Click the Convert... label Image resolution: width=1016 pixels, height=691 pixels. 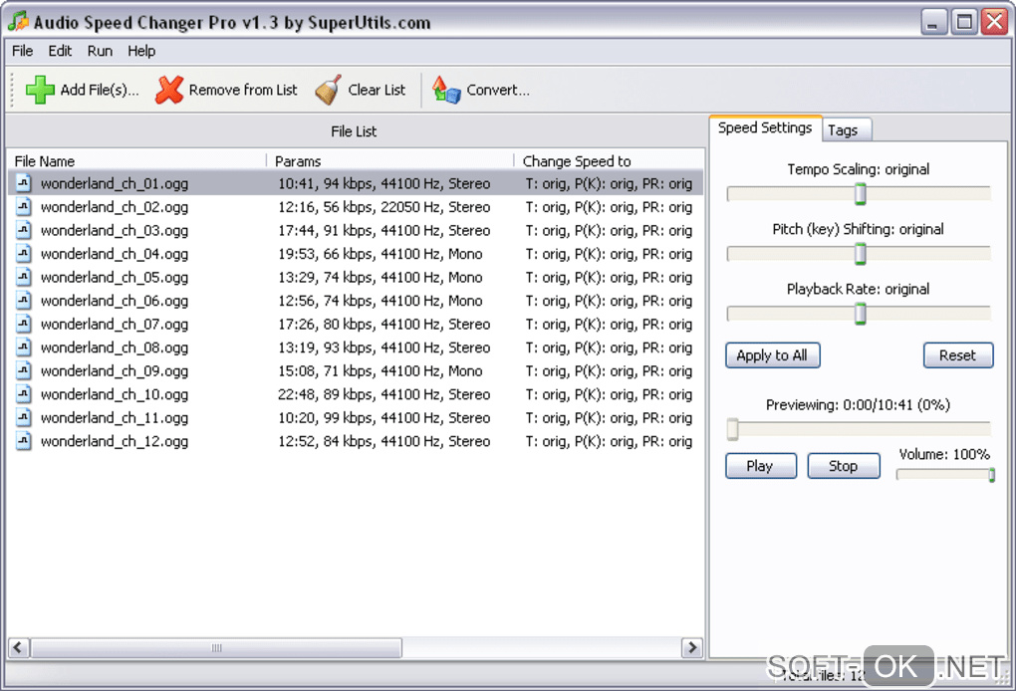pyautogui.click(x=498, y=90)
